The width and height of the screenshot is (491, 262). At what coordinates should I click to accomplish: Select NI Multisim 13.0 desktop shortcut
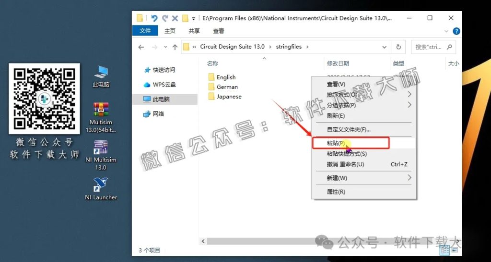pos(101,155)
